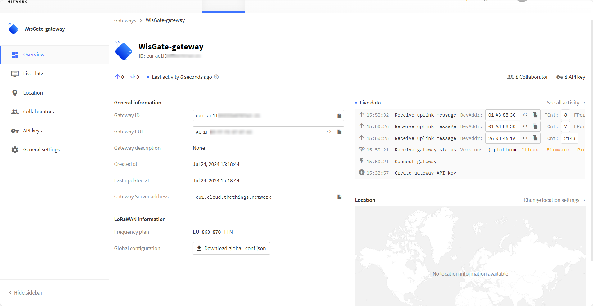Copy DevAddr 26 0B 46 1A value

pos(535,138)
